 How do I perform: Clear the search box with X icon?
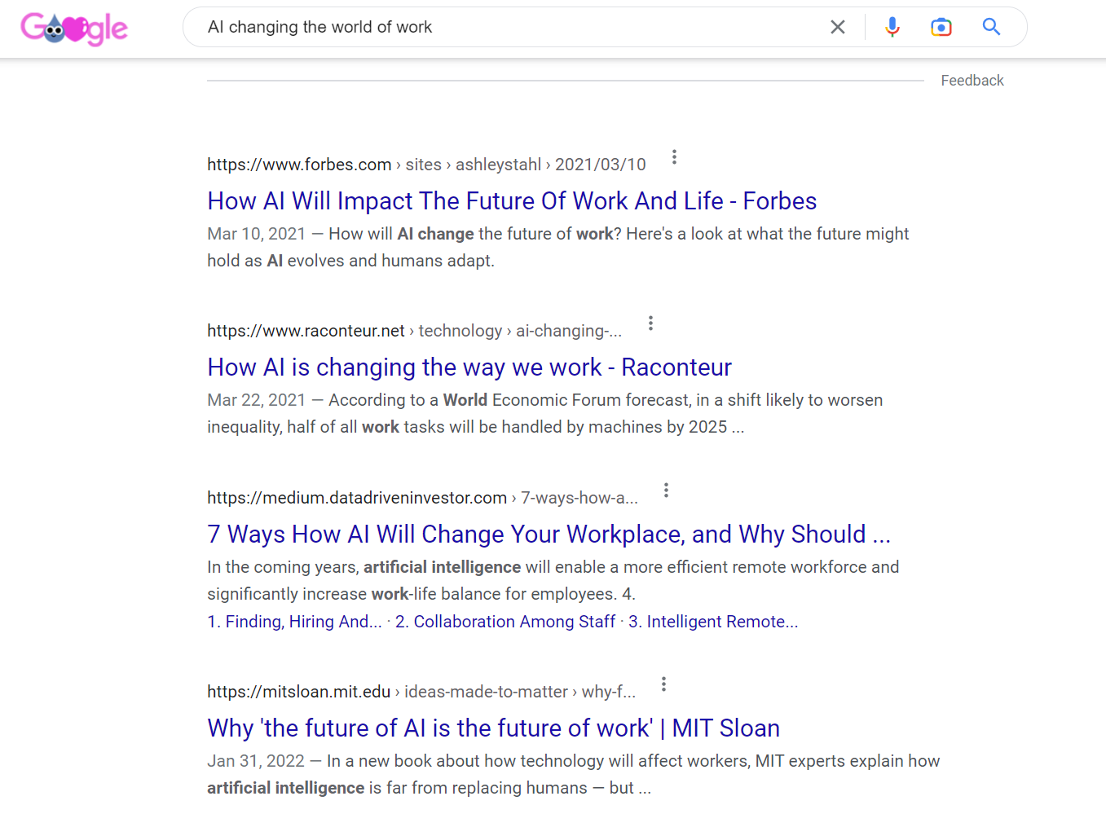(838, 27)
